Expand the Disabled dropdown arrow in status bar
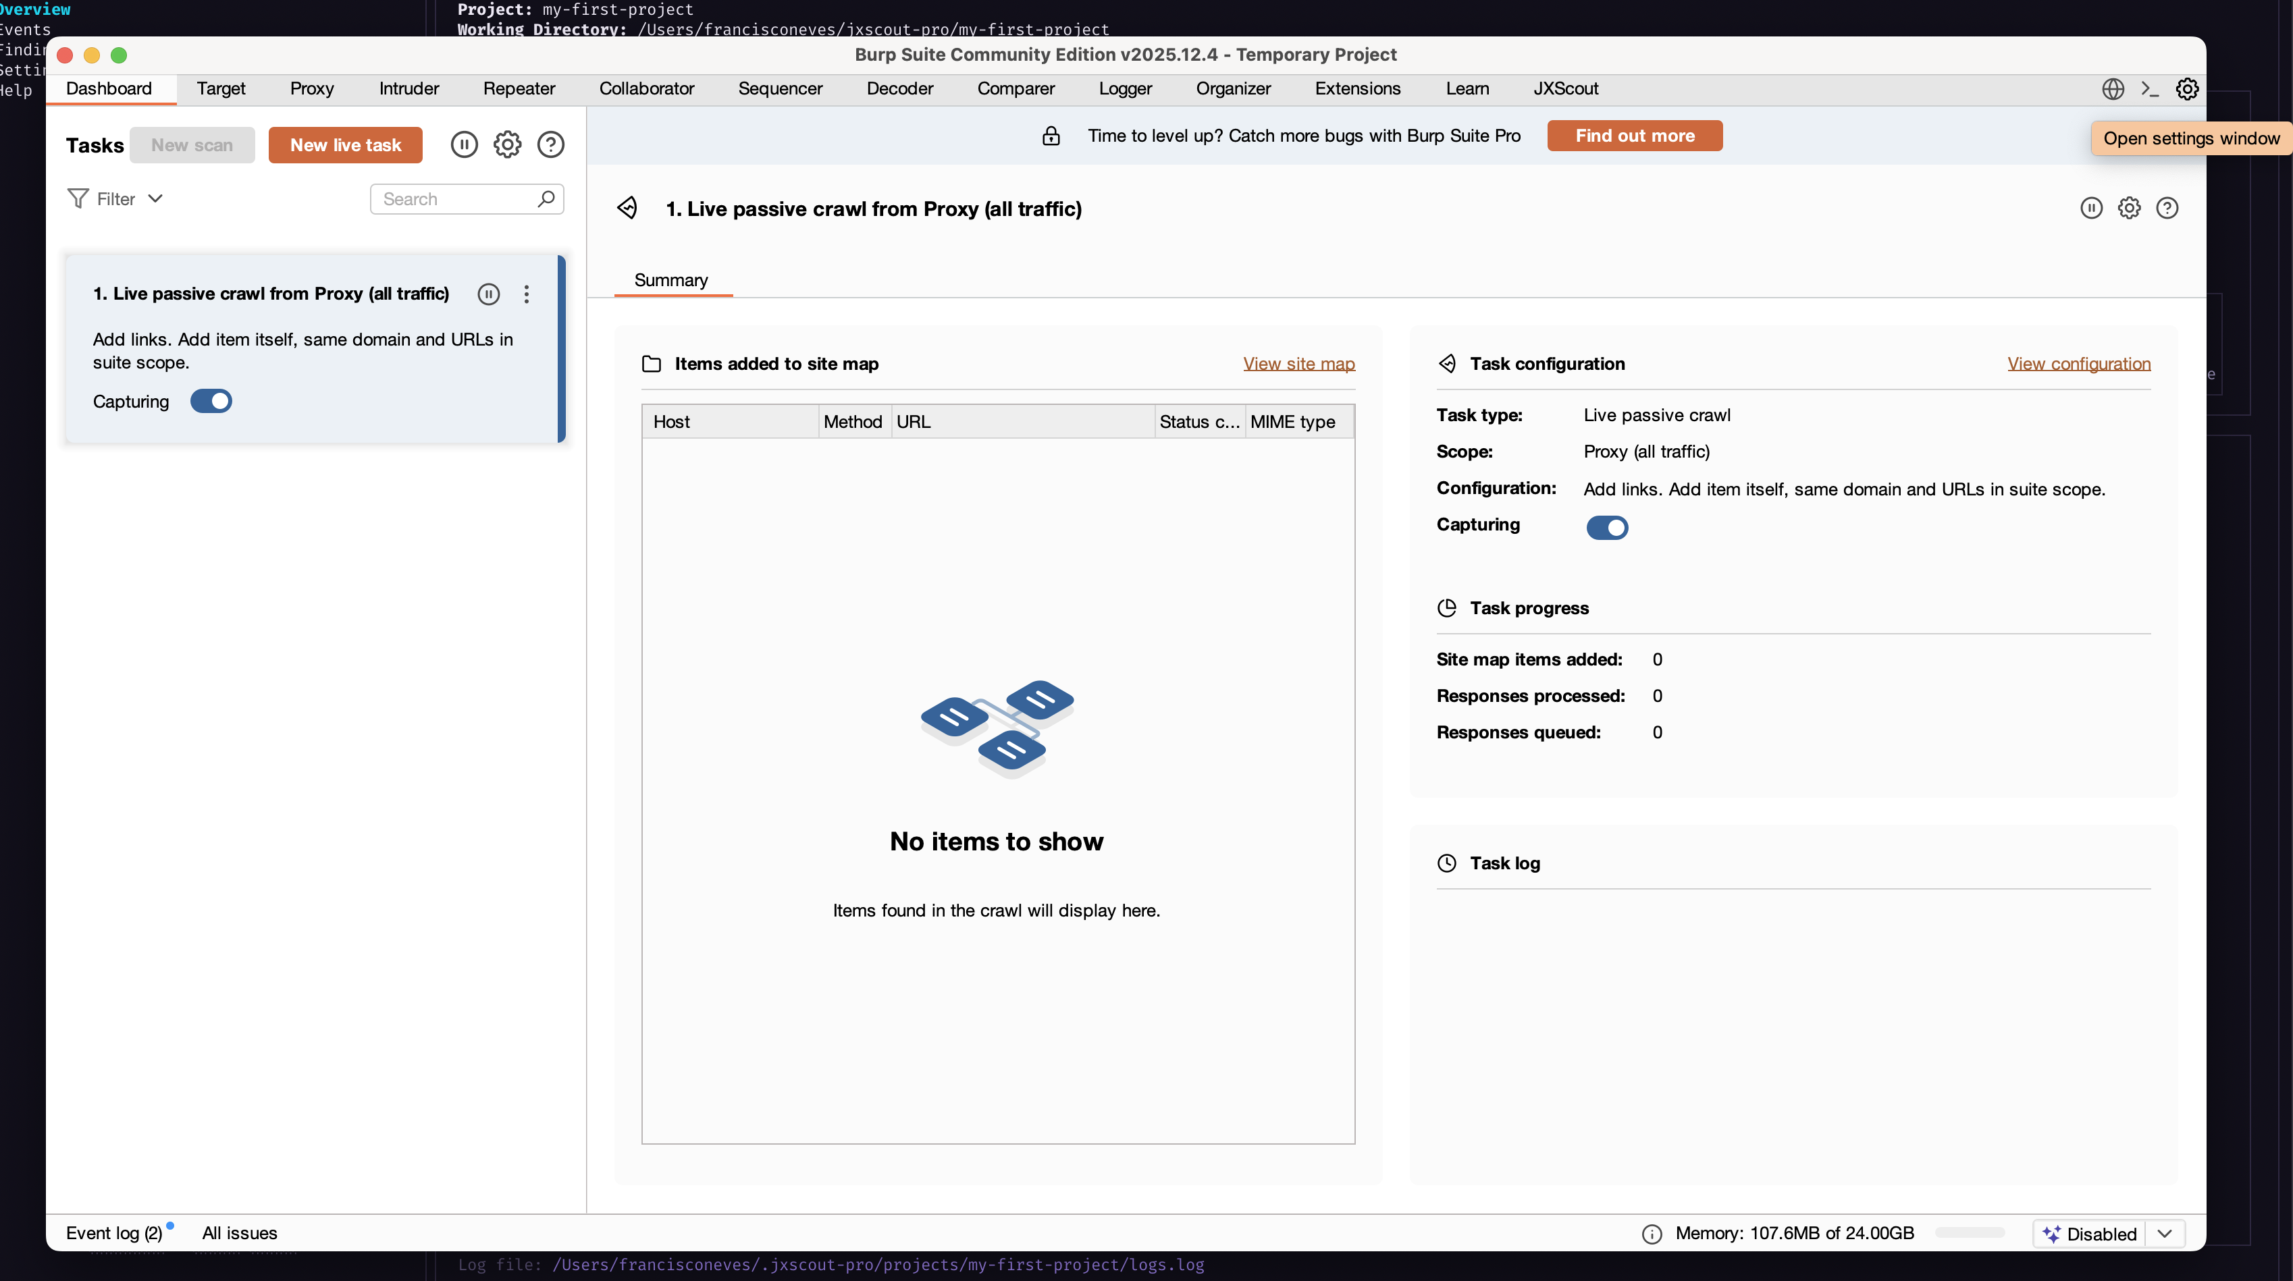The height and width of the screenshot is (1281, 2293). tap(2165, 1234)
